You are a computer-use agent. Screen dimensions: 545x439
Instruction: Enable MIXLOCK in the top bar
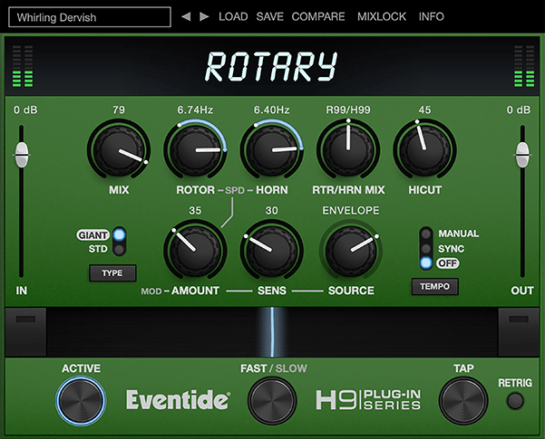pyautogui.click(x=382, y=16)
